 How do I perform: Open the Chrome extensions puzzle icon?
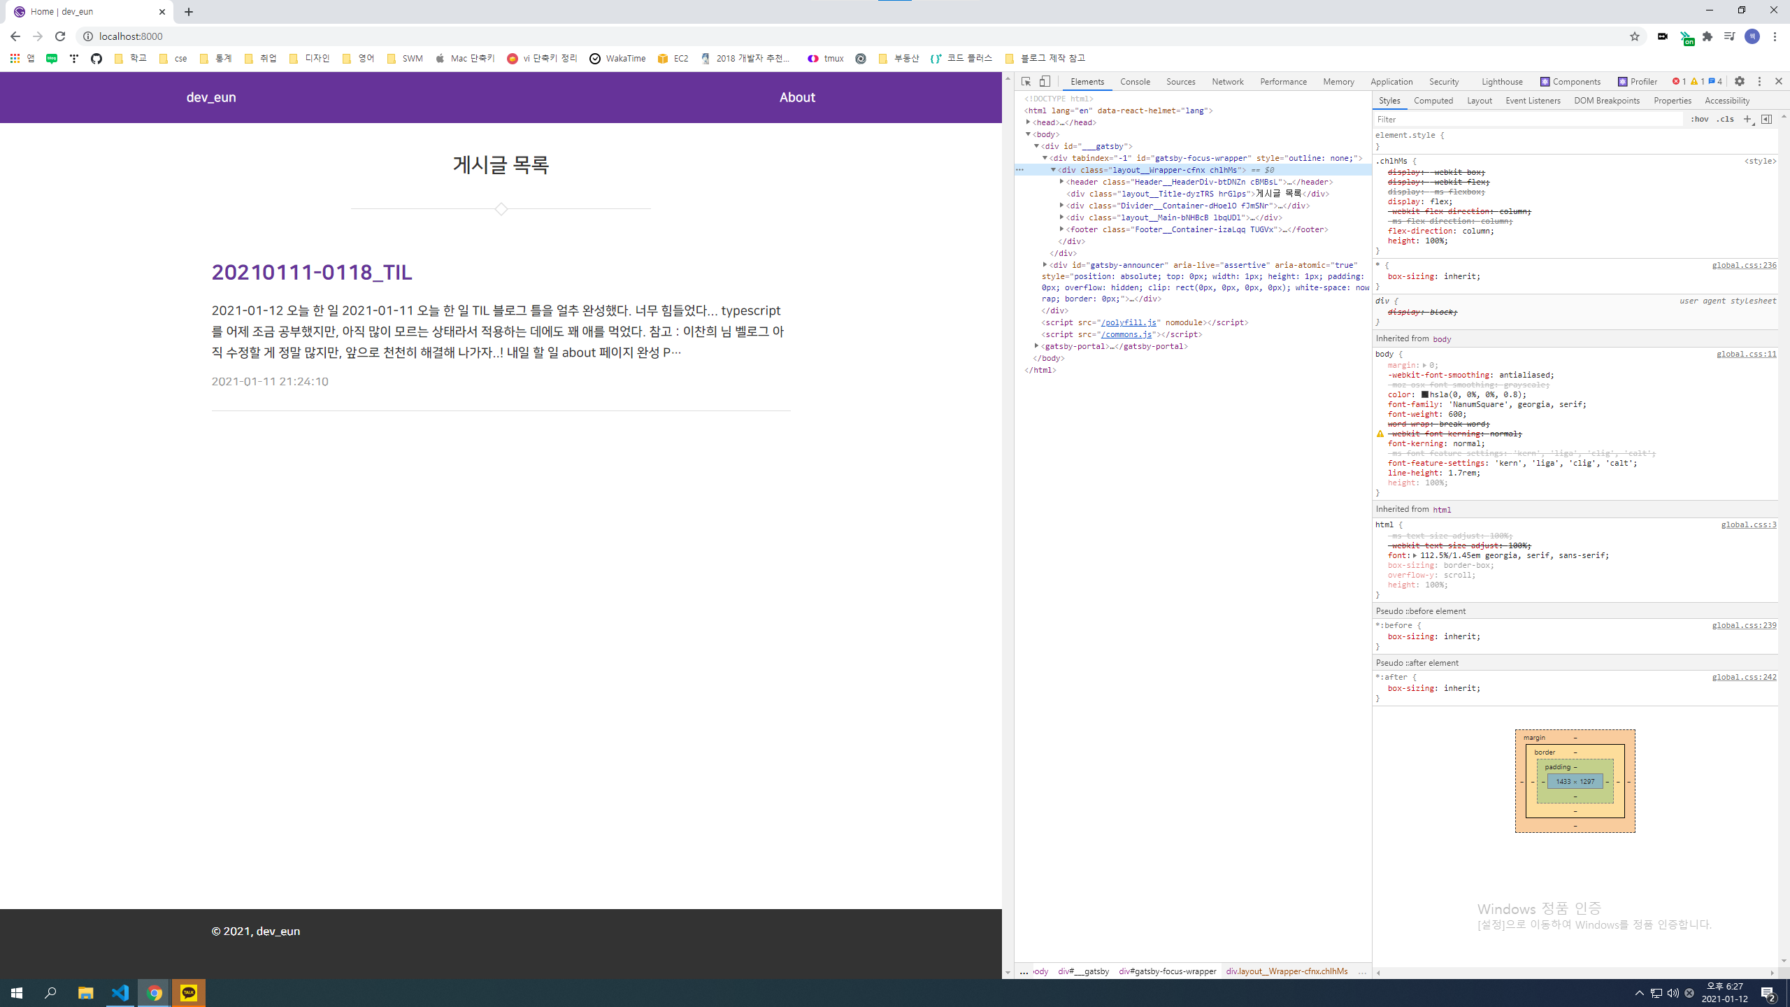click(1707, 36)
